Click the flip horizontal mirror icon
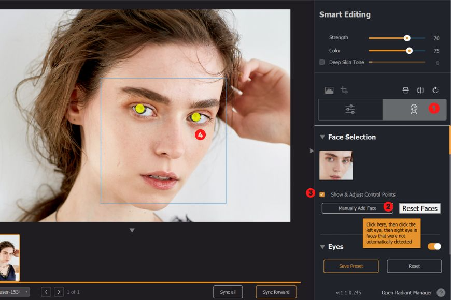 pos(420,90)
